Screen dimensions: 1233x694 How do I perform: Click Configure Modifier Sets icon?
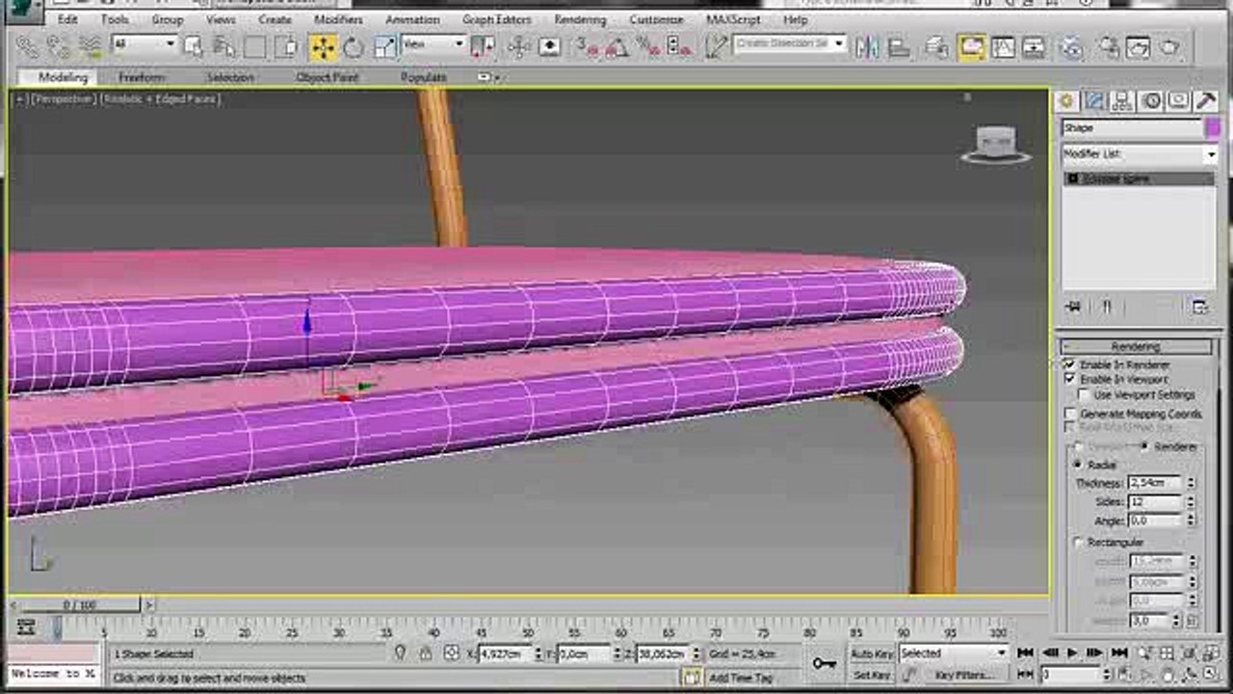coord(1199,307)
